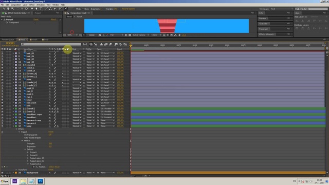Image resolution: width=329 pixels, height=185 pixels.
Task: Click the Start button
Action: [x=5, y=181]
